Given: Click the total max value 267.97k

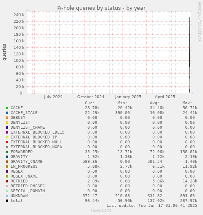Looking at the screenshot, I should click(x=189, y=201).
